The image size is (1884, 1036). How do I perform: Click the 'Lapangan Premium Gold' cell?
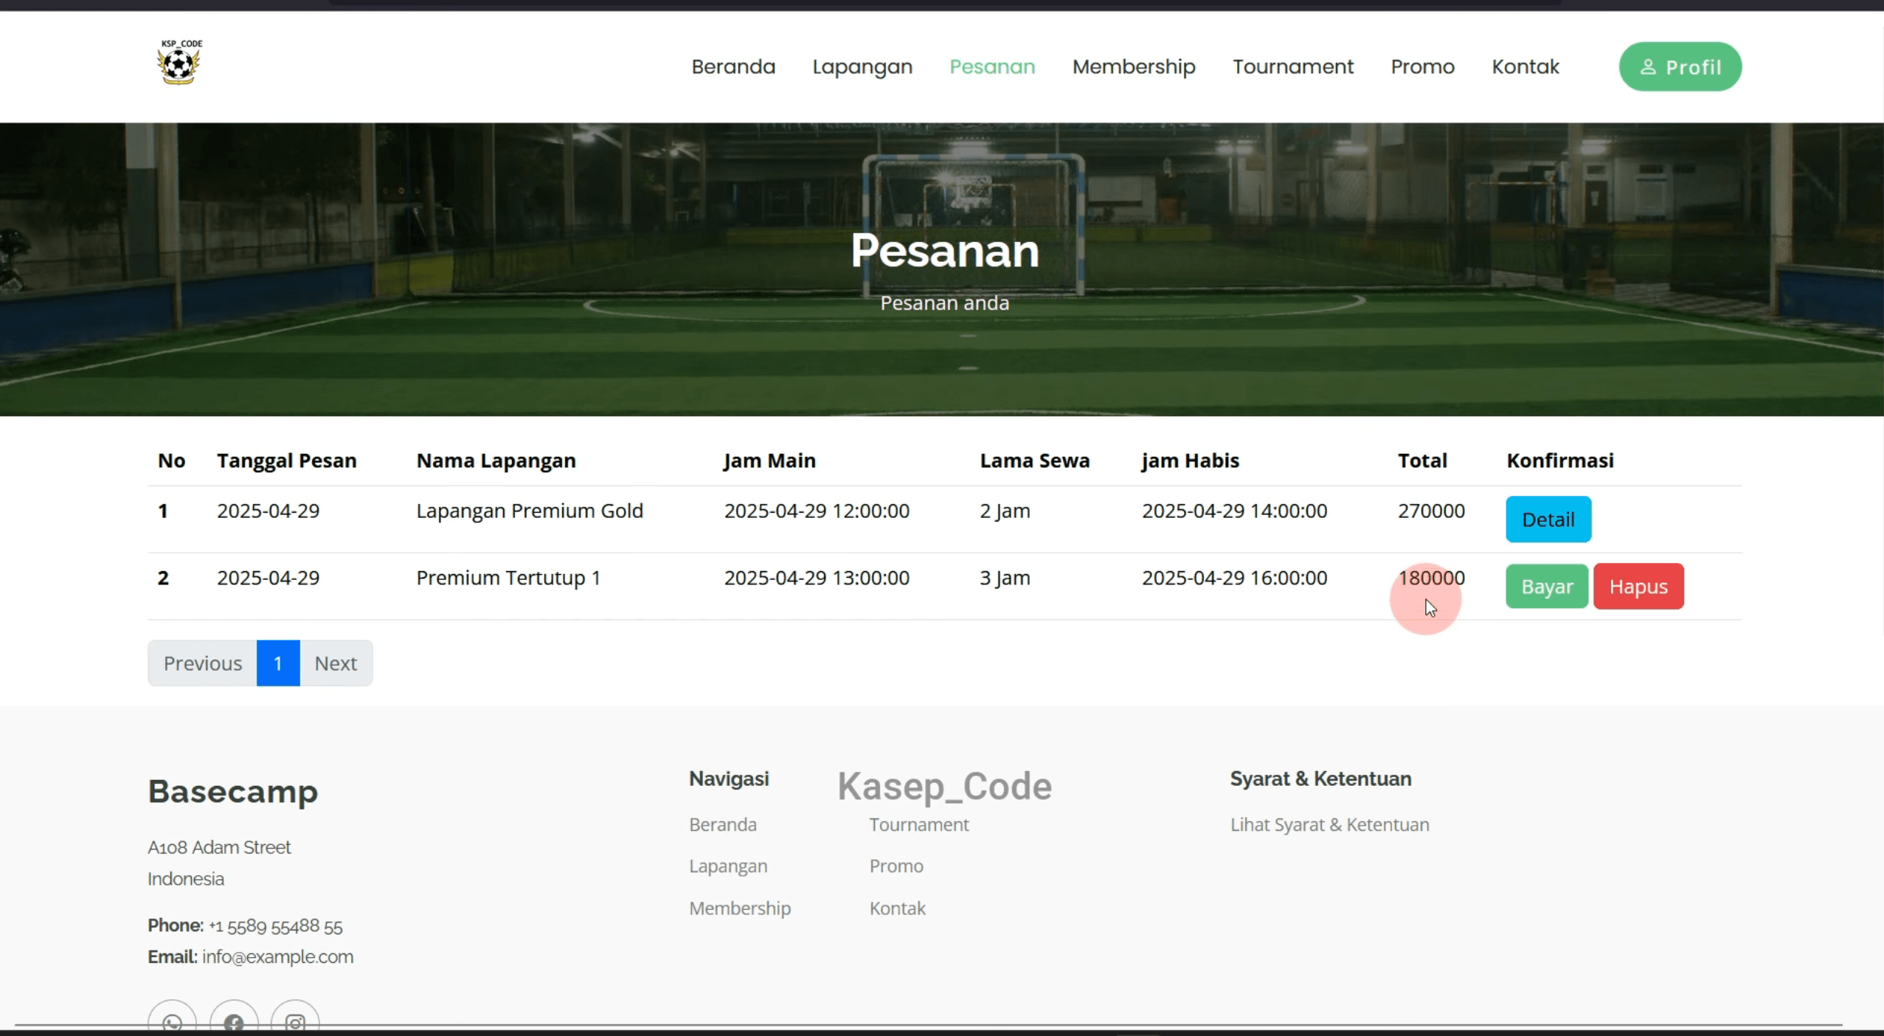[x=530, y=511]
